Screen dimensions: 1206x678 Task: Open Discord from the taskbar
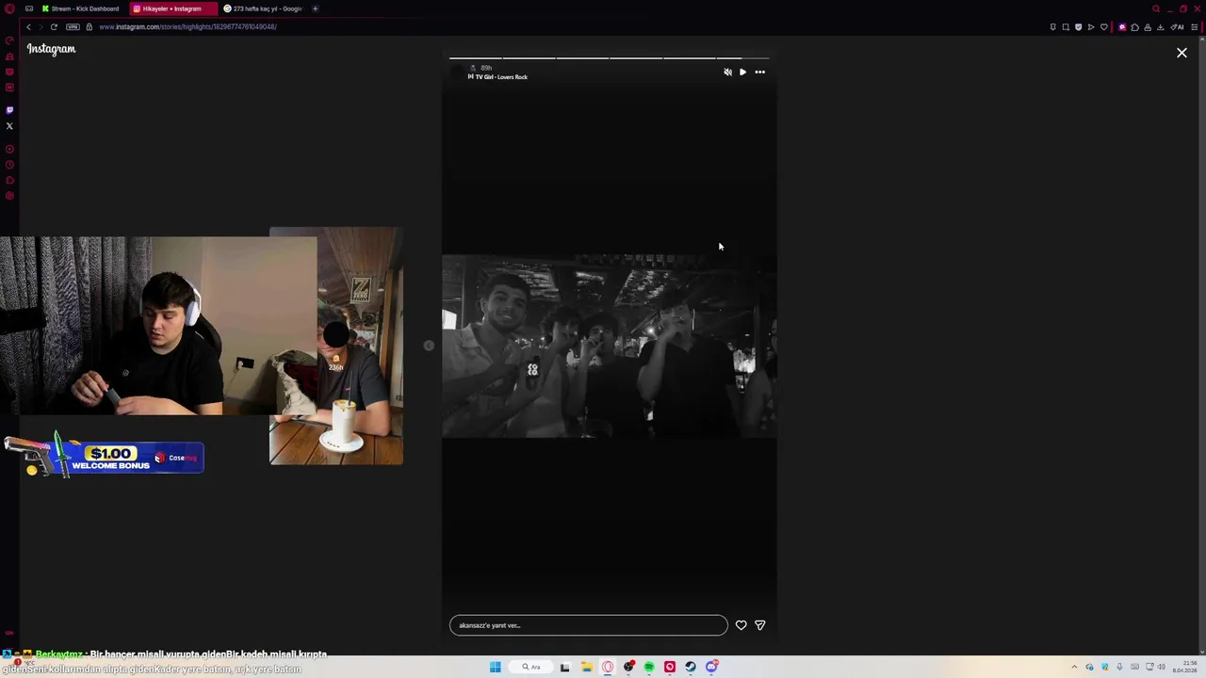point(711,667)
